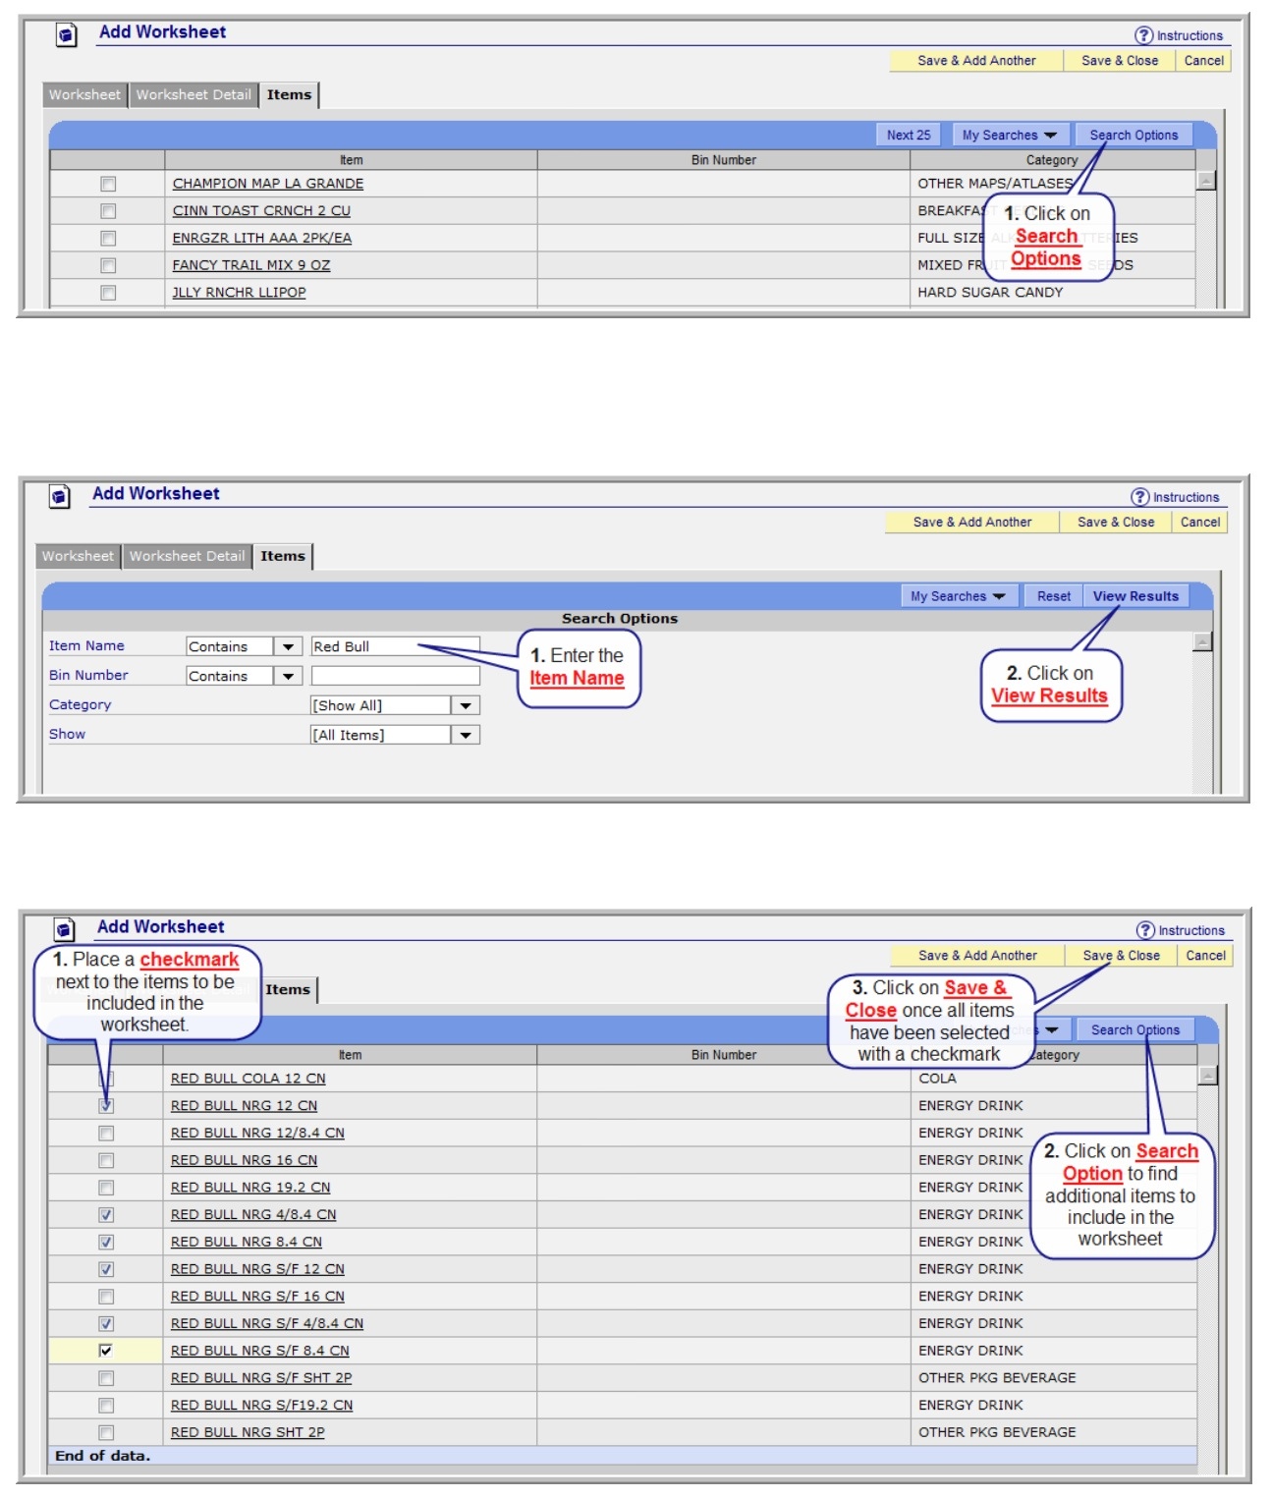
Task: Click the worksheet document icon in bottom window
Action: coord(64,929)
